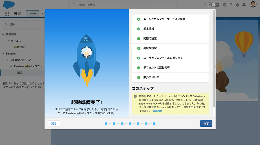Viewport: 260px width, 145px height.
Task: Click the 起動準備完了! heading
Action: [x=87, y=102]
